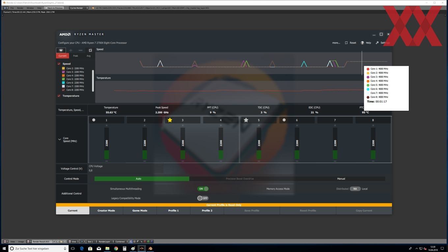Toggle Simultaneous Multithreading ON switch
The image size is (448, 252).
pos(203,189)
